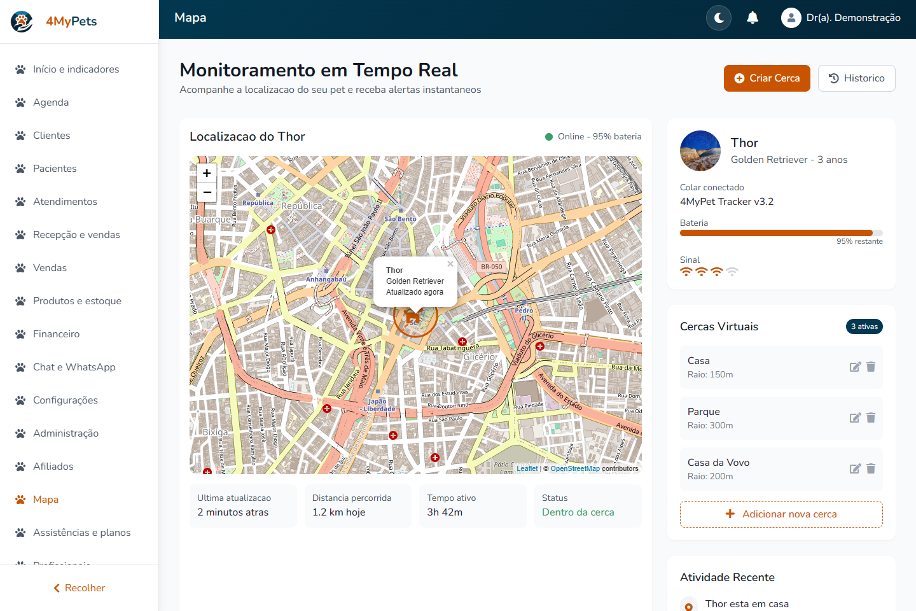Edit the Casa fence
The image size is (916, 611).
coord(855,367)
